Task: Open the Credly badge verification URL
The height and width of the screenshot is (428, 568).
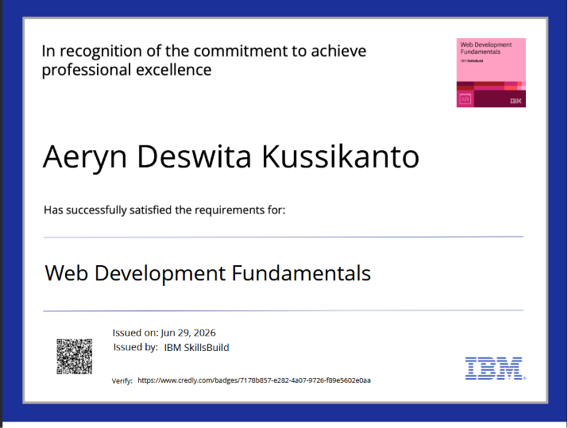Action: tap(254, 380)
